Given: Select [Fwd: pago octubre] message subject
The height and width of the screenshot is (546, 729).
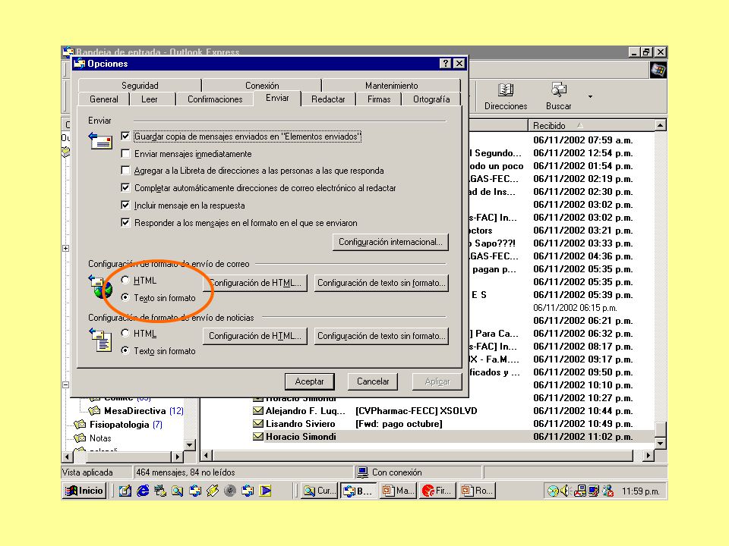Looking at the screenshot, I should pos(399,423).
